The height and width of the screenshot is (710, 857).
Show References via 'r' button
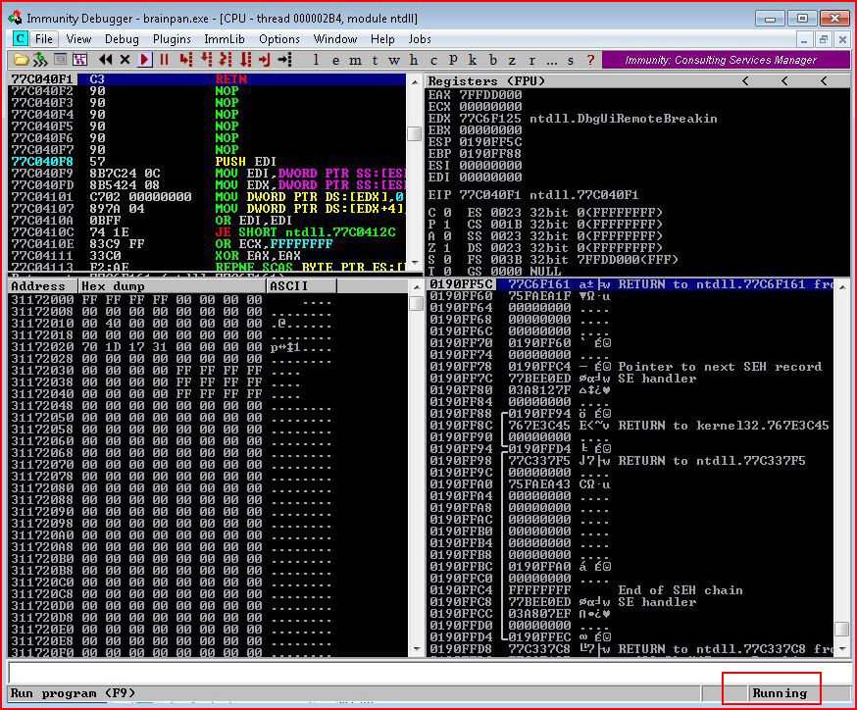coord(531,60)
